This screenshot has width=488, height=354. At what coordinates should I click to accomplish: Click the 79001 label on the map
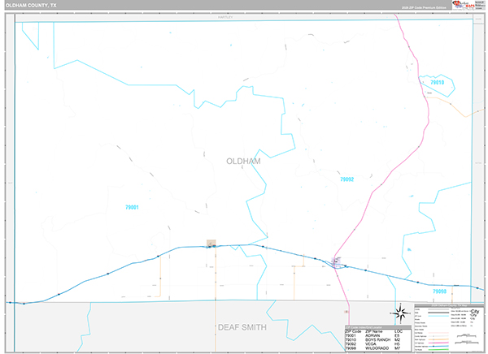point(132,207)
